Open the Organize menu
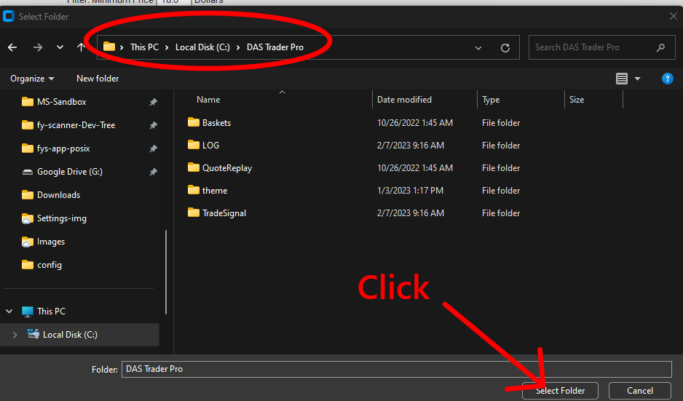The width and height of the screenshot is (683, 401). 32,79
